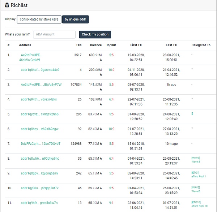This screenshot has height=212, width=217.
Task: Open address Ae2tdPwUPE... JBjVu3yP7W
Action: pos(41,85)
